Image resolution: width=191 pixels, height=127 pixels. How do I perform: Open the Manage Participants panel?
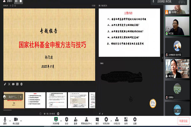tap(87, 120)
